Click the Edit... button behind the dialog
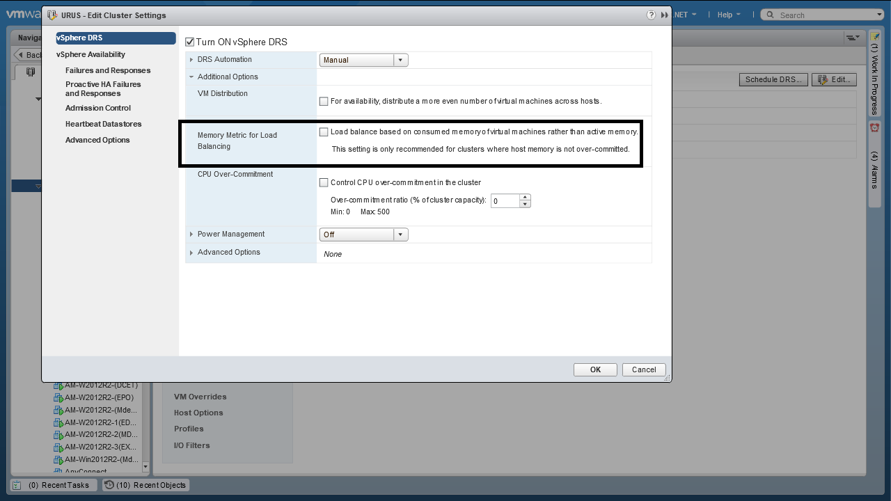The width and height of the screenshot is (891, 501). pos(834,79)
